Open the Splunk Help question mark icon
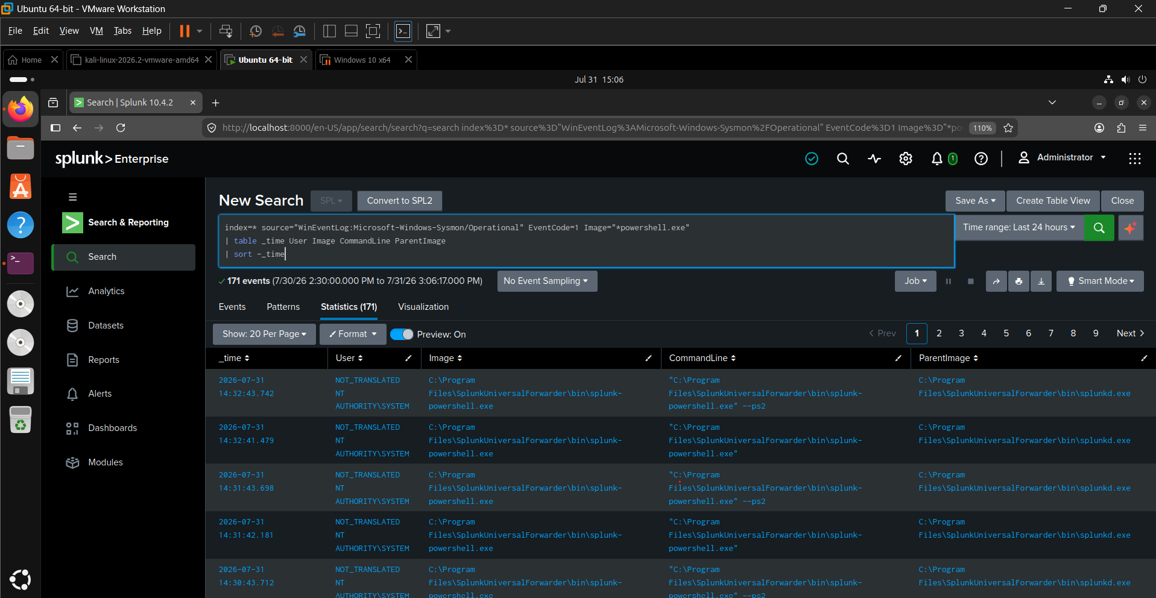Screen dimensions: 1156x598 click(x=981, y=159)
